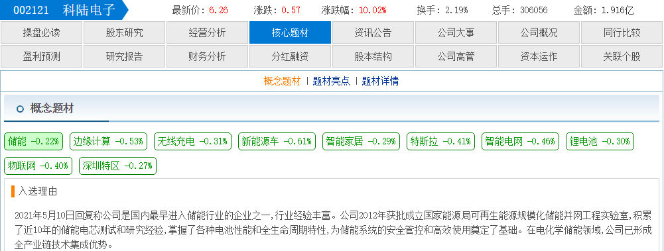Click the 总手 306056 value
The image size is (664, 251).
(533, 11)
